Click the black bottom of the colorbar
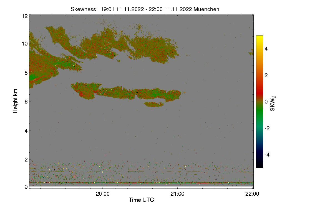The height and width of the screenshot is (222, 333). click(x=259, y=166)
